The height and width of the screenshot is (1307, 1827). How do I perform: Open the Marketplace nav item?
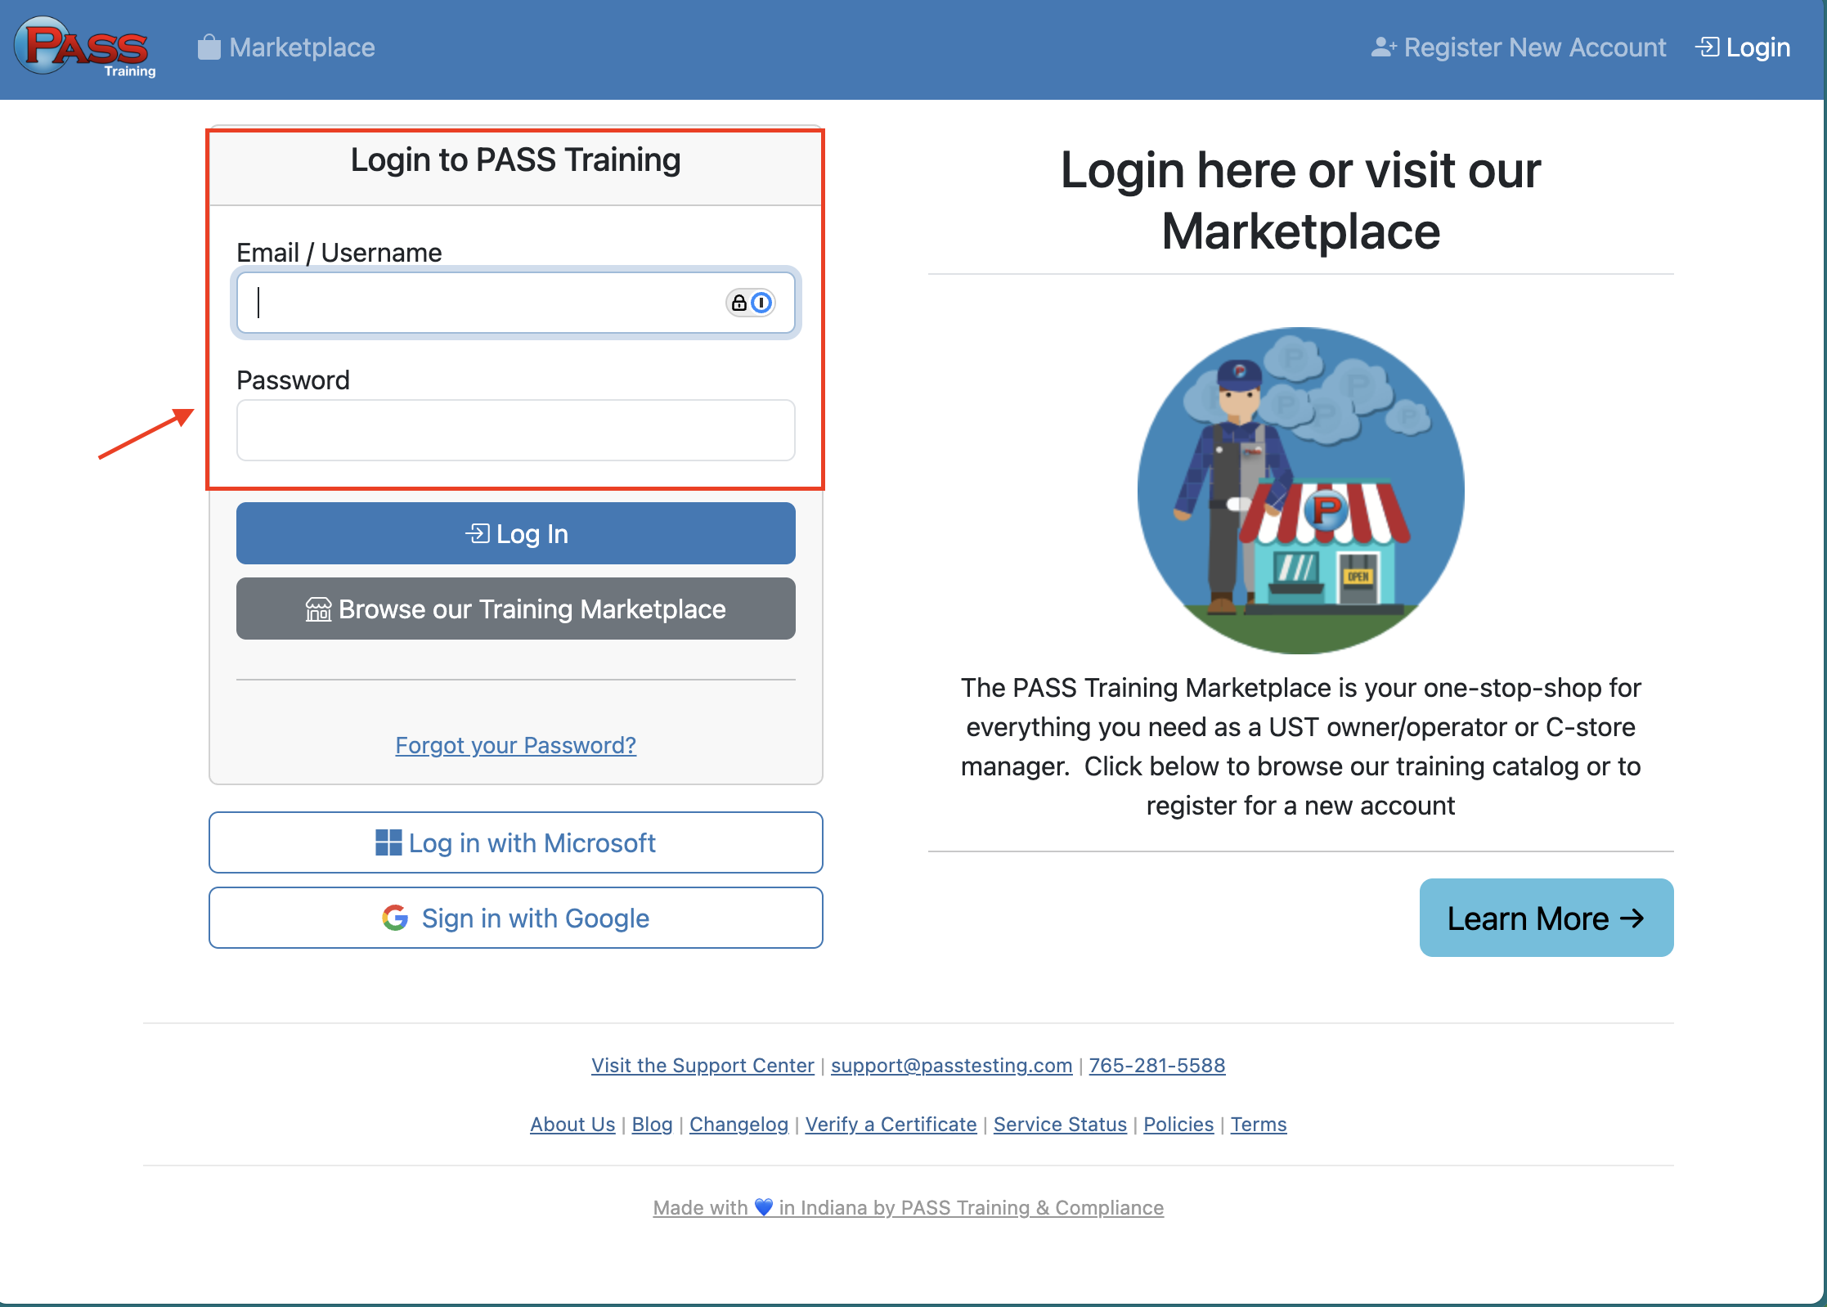(x=286, y=47)
